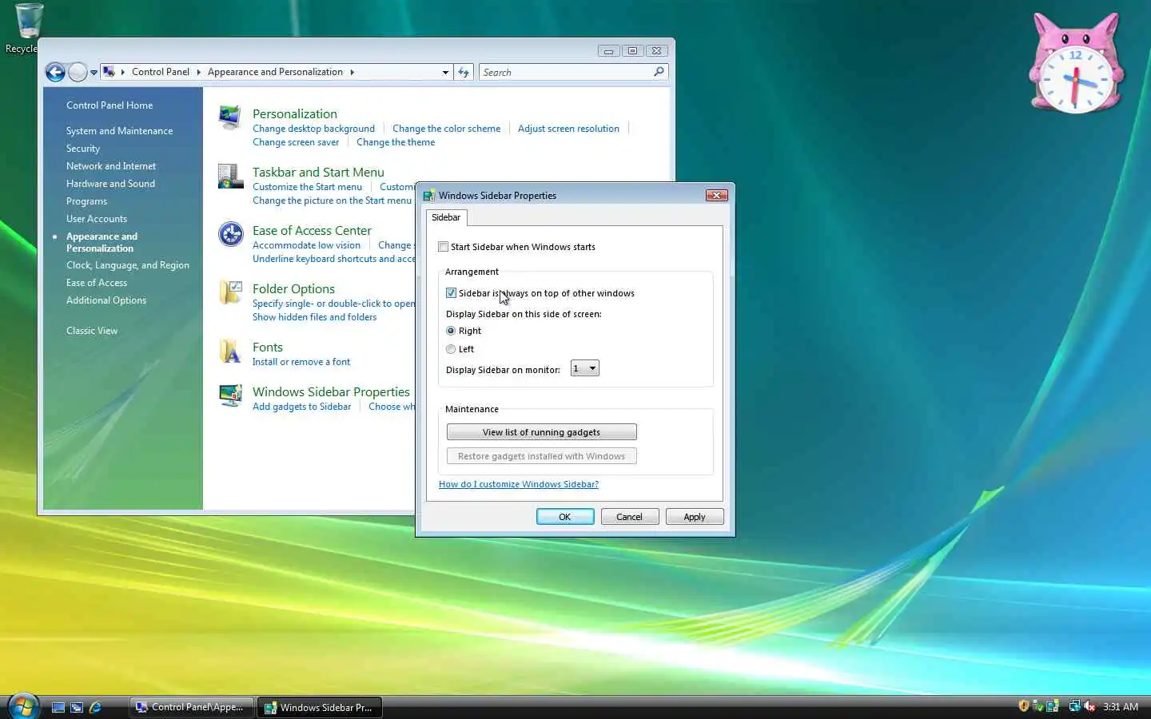Click Install or remove a font link
The width and height of the screenshot is (1151, 719).
pos(301,362)
